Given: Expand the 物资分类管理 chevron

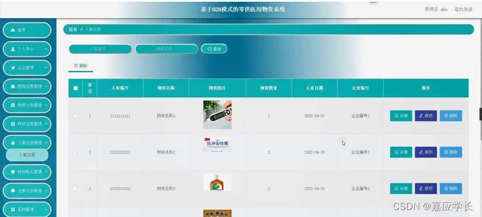Looking at the screenshot, I should pos(46,105).
